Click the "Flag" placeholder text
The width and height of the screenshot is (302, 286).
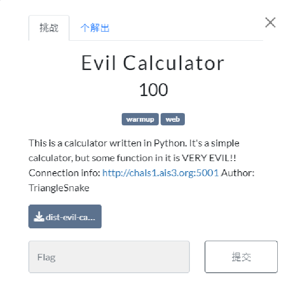pos(46,257)
